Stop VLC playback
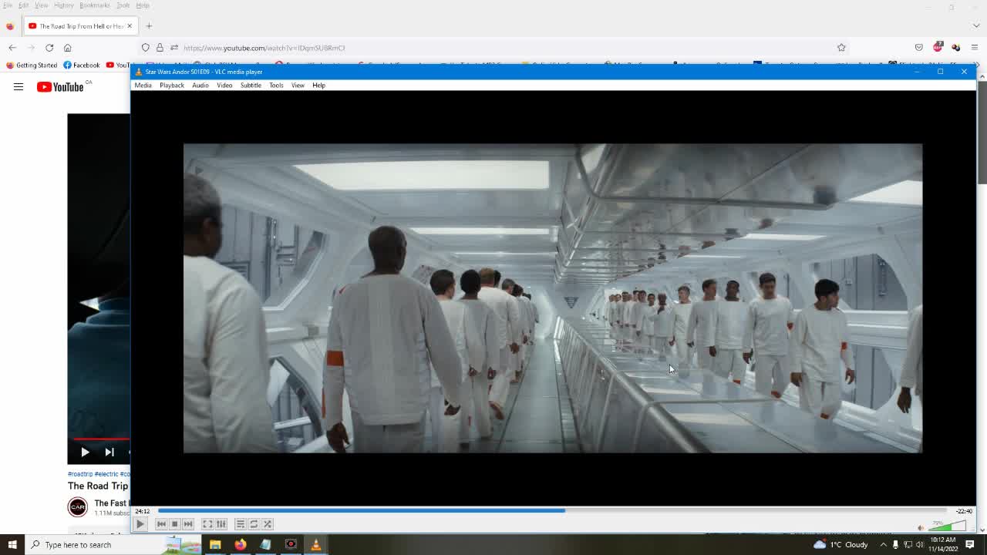The width and height of the screenshot is (987, 555). (174, 524)
